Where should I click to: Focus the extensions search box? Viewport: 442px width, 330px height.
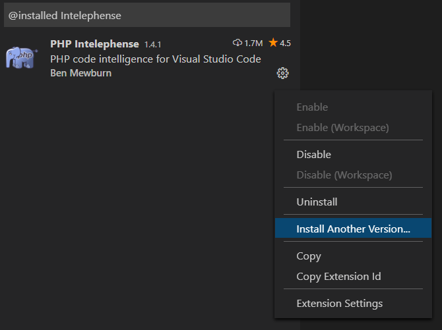pos(147,16)
